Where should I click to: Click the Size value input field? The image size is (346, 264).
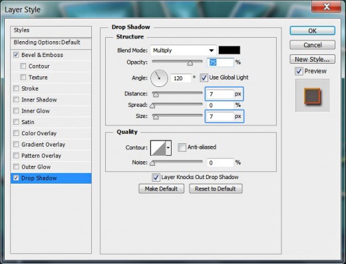pos(220,116)
